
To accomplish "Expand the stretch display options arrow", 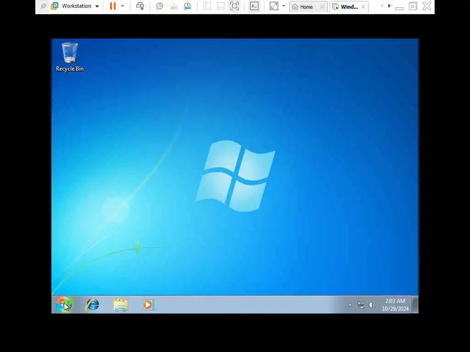I will tap(284, 6).
